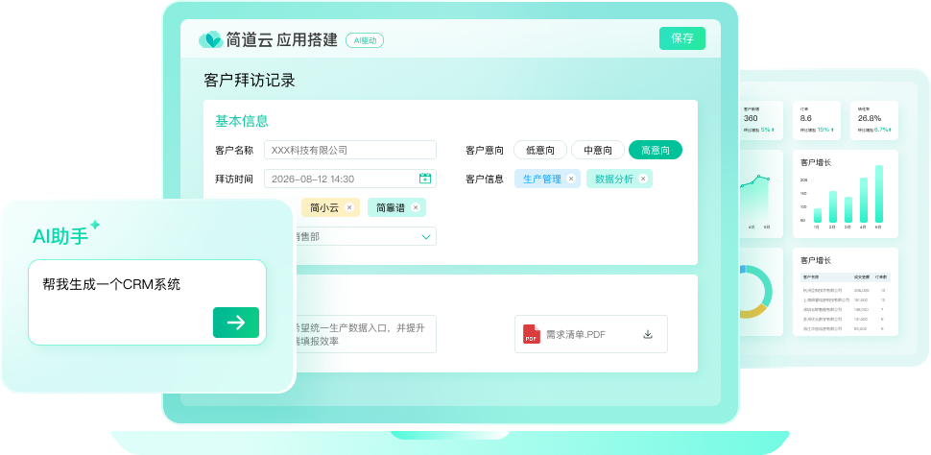This screenshot has width=931, height=455.
Task: Click the tallest bar in 客户增长 chart
Action: click(879, 194)
